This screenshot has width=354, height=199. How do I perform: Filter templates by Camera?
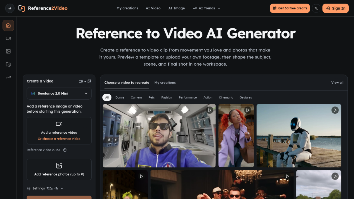point(136,97)
